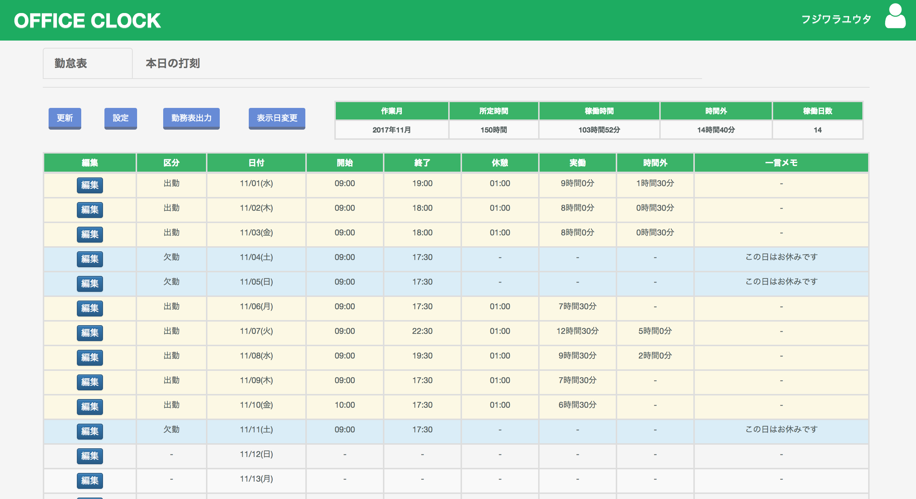Click 勤務表出力 to export the timesheet

pyautogui.click(x=191, y=118)
